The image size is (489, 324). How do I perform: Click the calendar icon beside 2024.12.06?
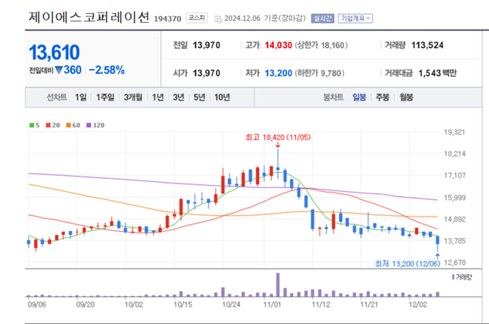pos(218,19)
